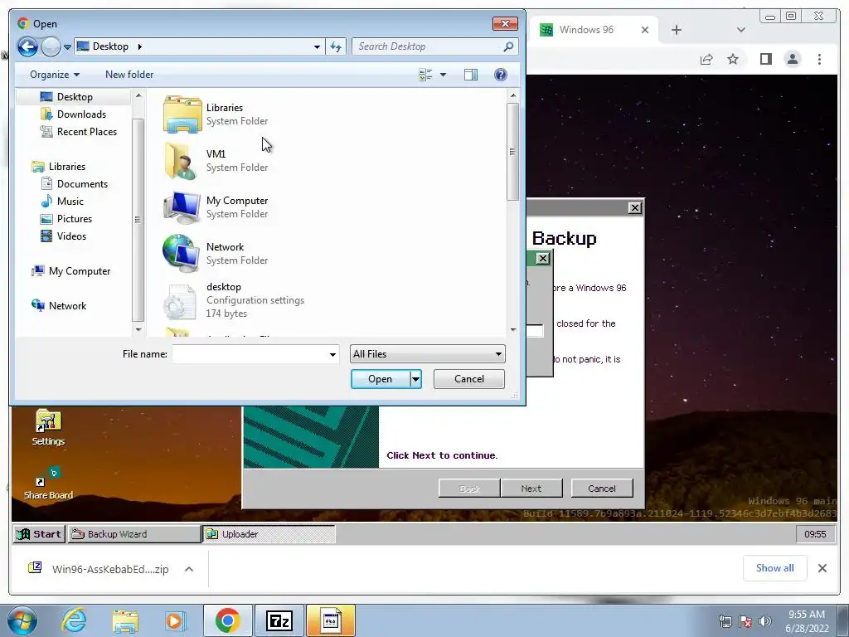Click the Open button
Image resolution: width=849 pixels, height=637 pixels.
pyautogui.click(x=380, y=379)
